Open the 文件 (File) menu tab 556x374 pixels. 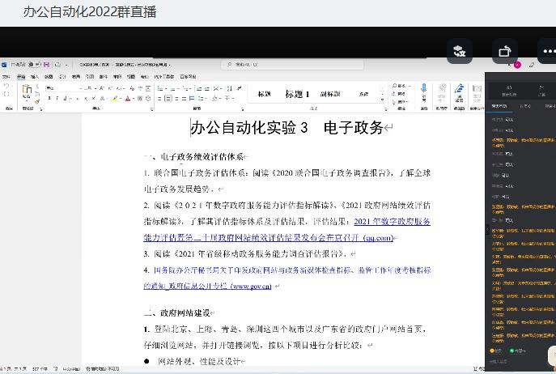(x=6, y=76)
